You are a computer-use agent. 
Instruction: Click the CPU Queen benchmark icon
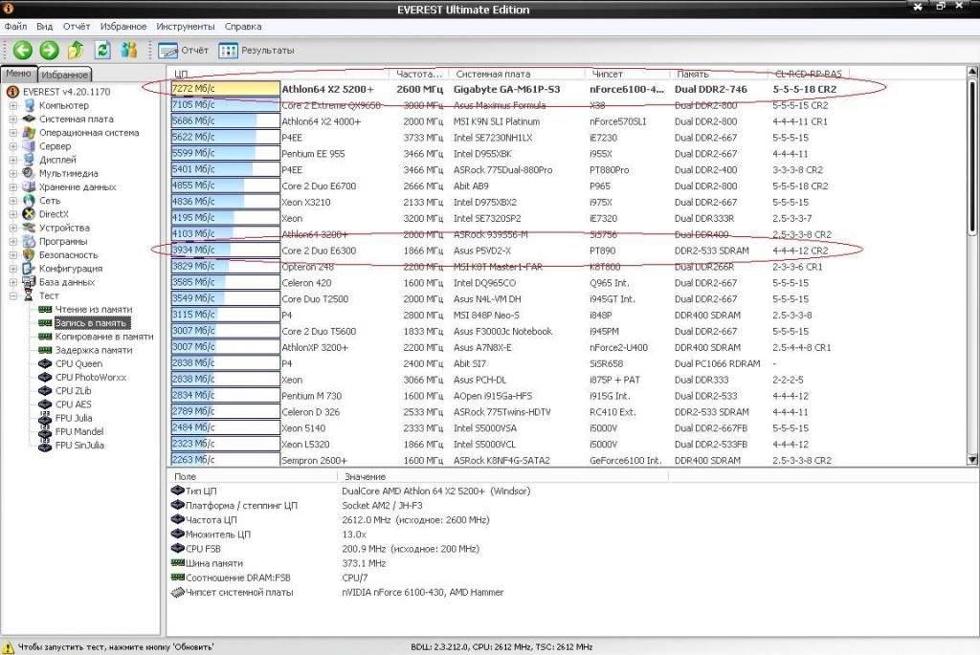(45, 363)
